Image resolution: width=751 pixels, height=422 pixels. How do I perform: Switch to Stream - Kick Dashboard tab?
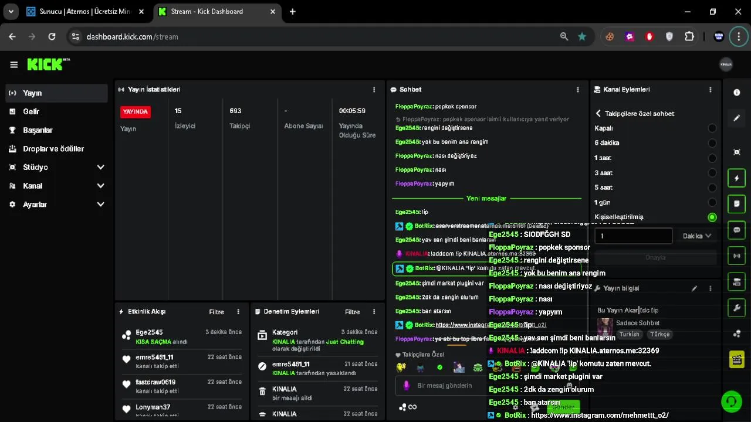pyautogui.click(x=218, y=12)
